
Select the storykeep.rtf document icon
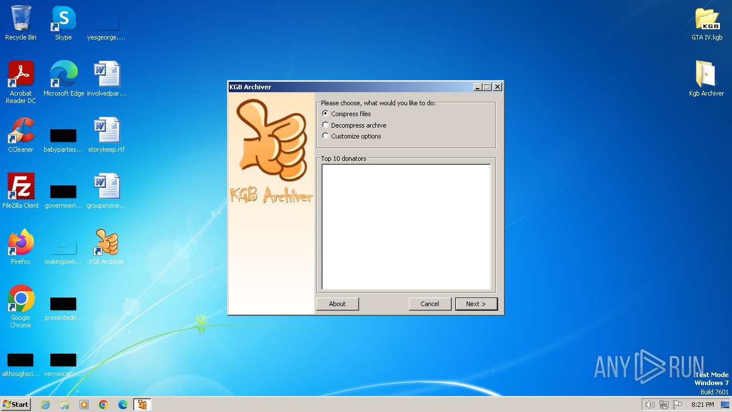pyautogui.click(x=106, y=135)
